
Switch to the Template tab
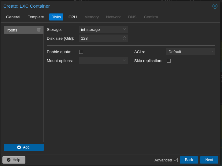pyautogui.click(x=36, y=17)
